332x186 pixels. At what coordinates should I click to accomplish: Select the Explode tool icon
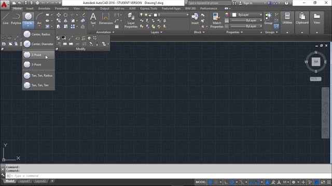tap(83, 21)
